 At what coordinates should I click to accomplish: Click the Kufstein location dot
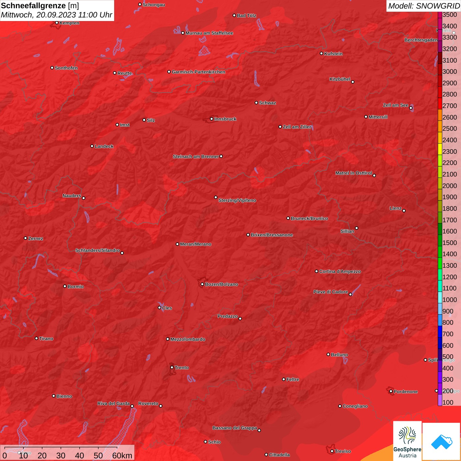pos(321,53)
